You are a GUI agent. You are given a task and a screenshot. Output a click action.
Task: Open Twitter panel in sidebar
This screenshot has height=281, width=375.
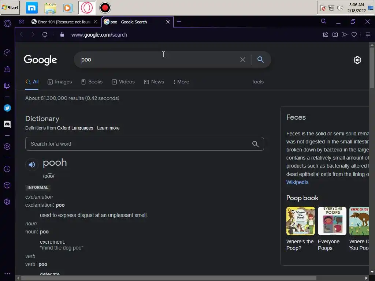click(x=7, y=108)
